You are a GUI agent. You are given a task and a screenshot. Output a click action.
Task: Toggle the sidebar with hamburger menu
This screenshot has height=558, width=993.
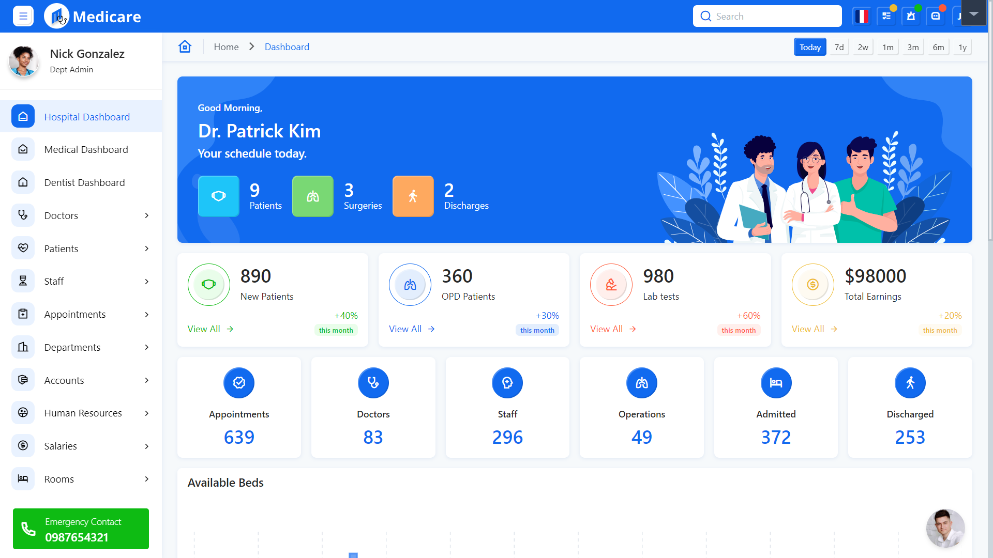(x=23, y=16)
